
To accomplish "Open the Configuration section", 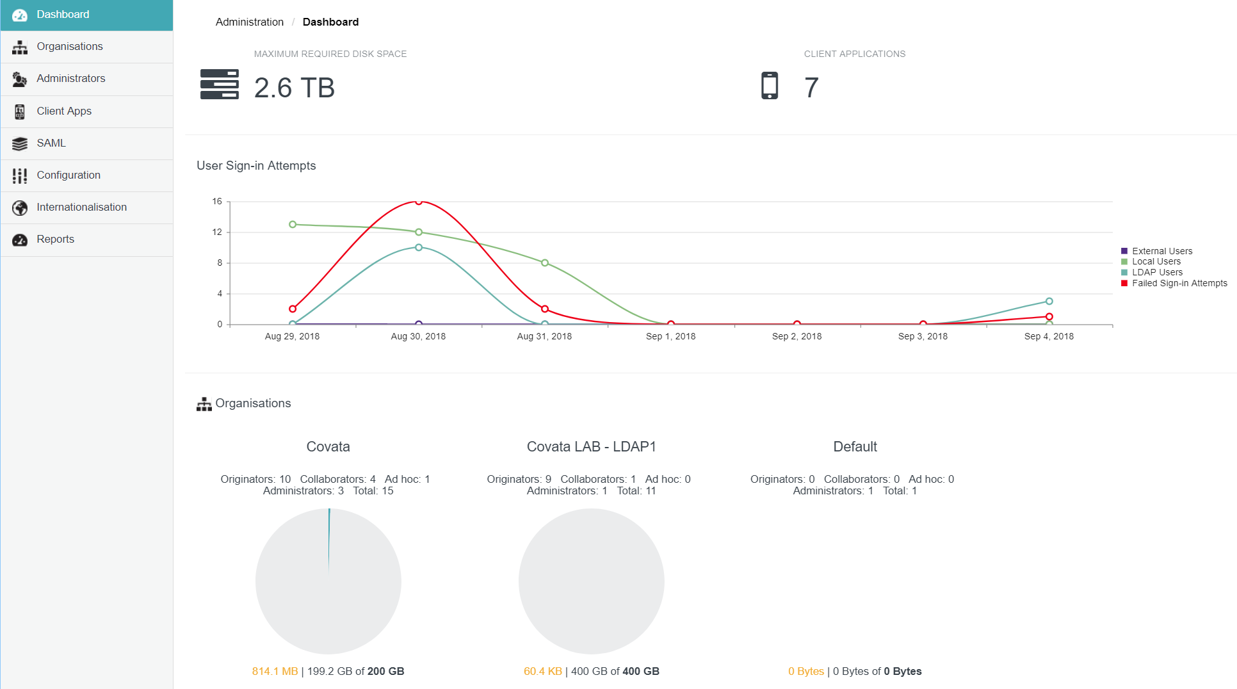I will (86, 175).
